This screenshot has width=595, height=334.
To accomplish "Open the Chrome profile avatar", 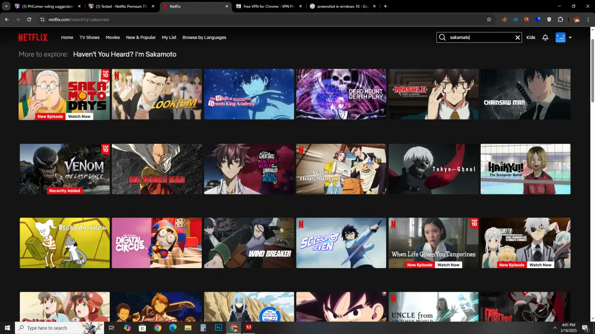I will pos(577,19).
